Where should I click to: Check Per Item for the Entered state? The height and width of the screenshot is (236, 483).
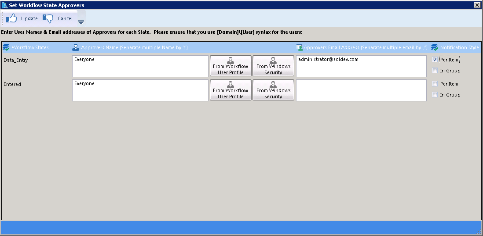pyautogui.click(x=435, y=84)
